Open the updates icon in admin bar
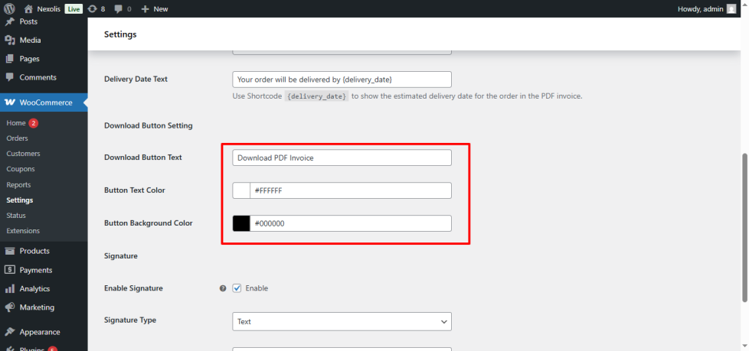749x351 pixels. pyautogui.click(x=93, y=8)
